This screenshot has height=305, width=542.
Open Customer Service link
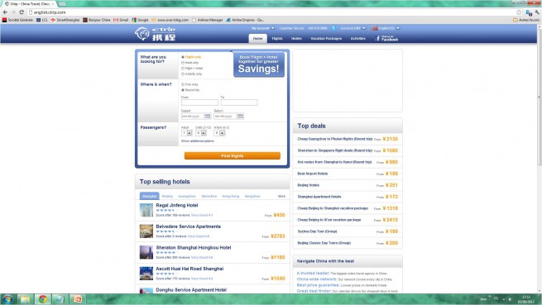click(x=292, y=28)
